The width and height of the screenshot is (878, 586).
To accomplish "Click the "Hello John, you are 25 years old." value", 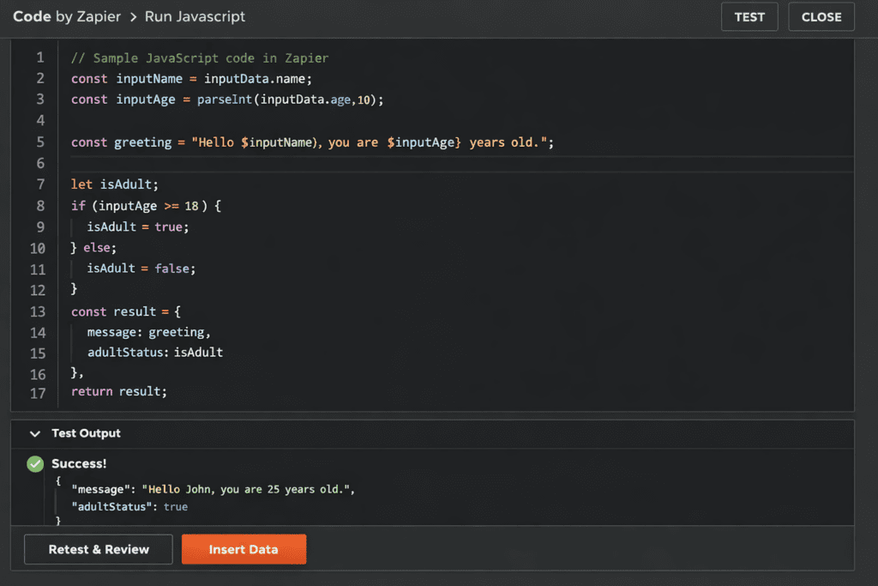I will pyautogui.click(x=246, y=489).
